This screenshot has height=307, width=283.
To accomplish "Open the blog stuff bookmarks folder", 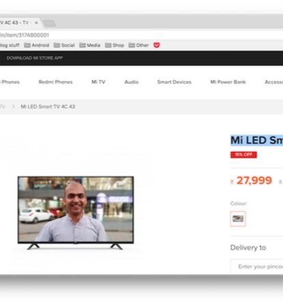I will click(x=10, y=45).
